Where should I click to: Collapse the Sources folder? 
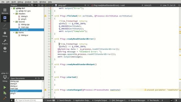pos(14,22)
